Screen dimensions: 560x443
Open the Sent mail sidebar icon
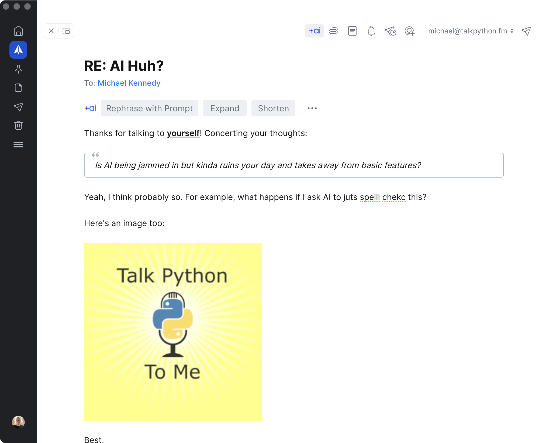pos(18,107)
